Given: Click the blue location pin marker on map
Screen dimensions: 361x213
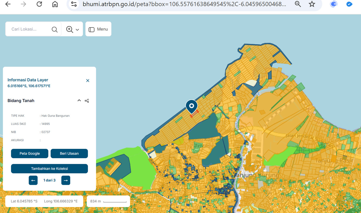Looking at the screenshot, I should coord(192,106).
